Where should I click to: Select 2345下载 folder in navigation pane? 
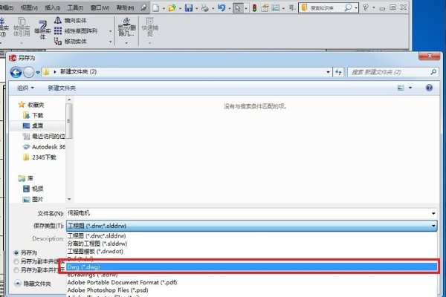point(39,157)
